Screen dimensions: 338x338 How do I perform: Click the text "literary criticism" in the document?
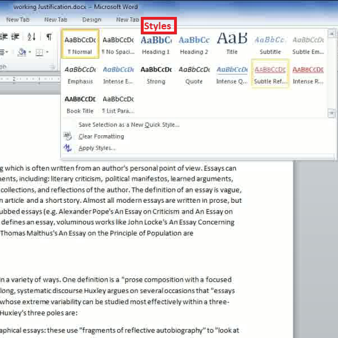click(76, 179)
